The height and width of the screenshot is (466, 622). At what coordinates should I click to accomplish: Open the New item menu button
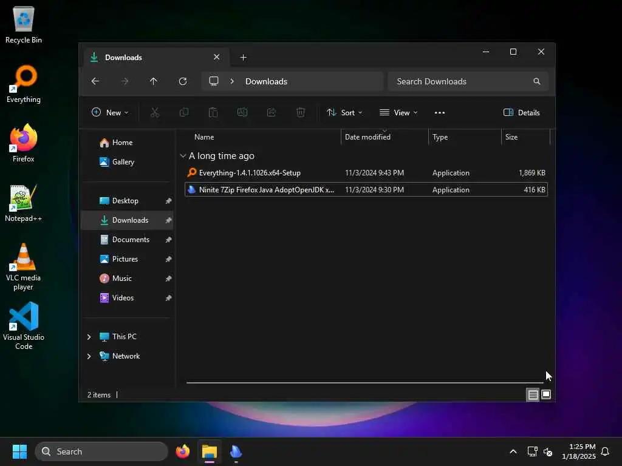110,112
